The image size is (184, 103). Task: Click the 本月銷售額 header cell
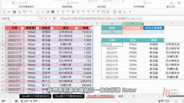[x=133, y=28]
